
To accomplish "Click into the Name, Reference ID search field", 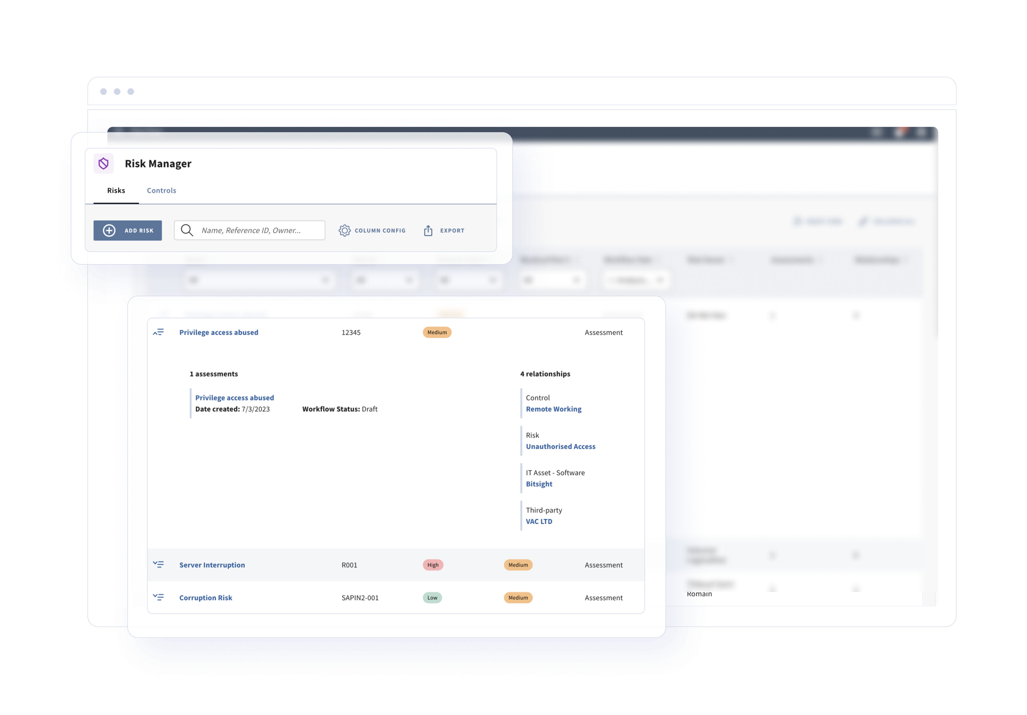I will (259, 230).
